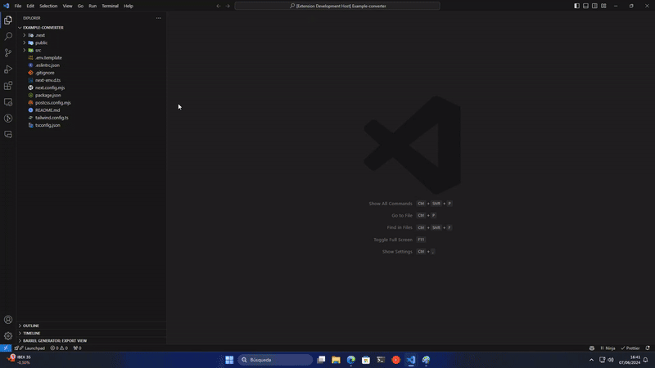
Task: Open postcss.config.mjs file
Action: 52,103
